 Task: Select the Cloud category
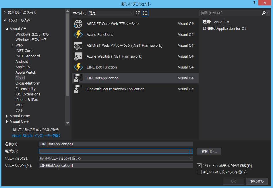20,78
